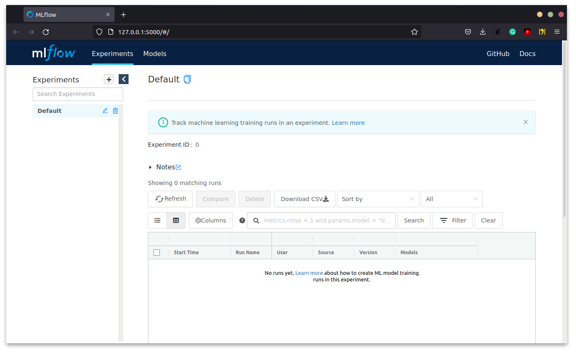
Task: Open the Sort by dropdown
Action: (378, 199)
